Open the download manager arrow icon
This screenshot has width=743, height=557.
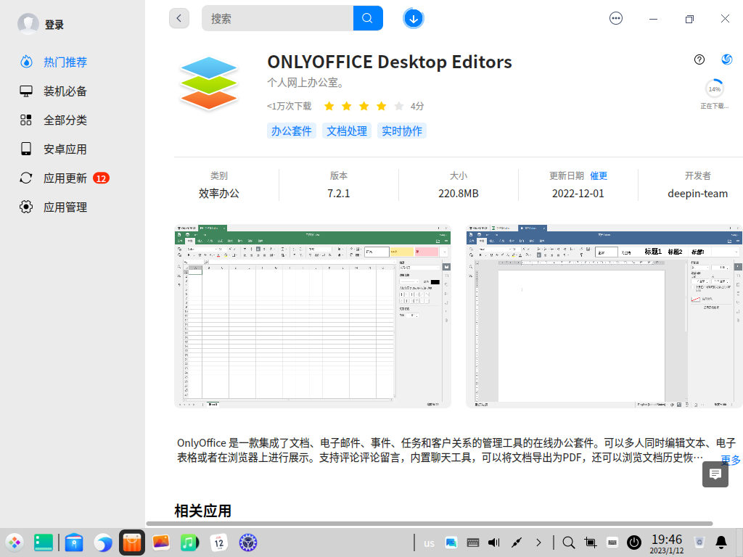(413, 19)
